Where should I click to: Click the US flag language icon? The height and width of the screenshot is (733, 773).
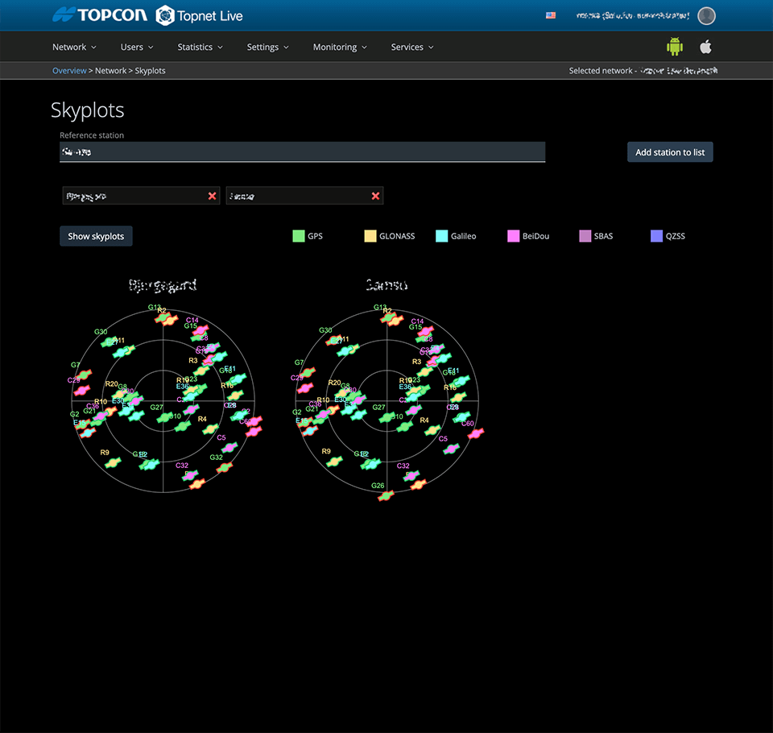coord(551,15)
